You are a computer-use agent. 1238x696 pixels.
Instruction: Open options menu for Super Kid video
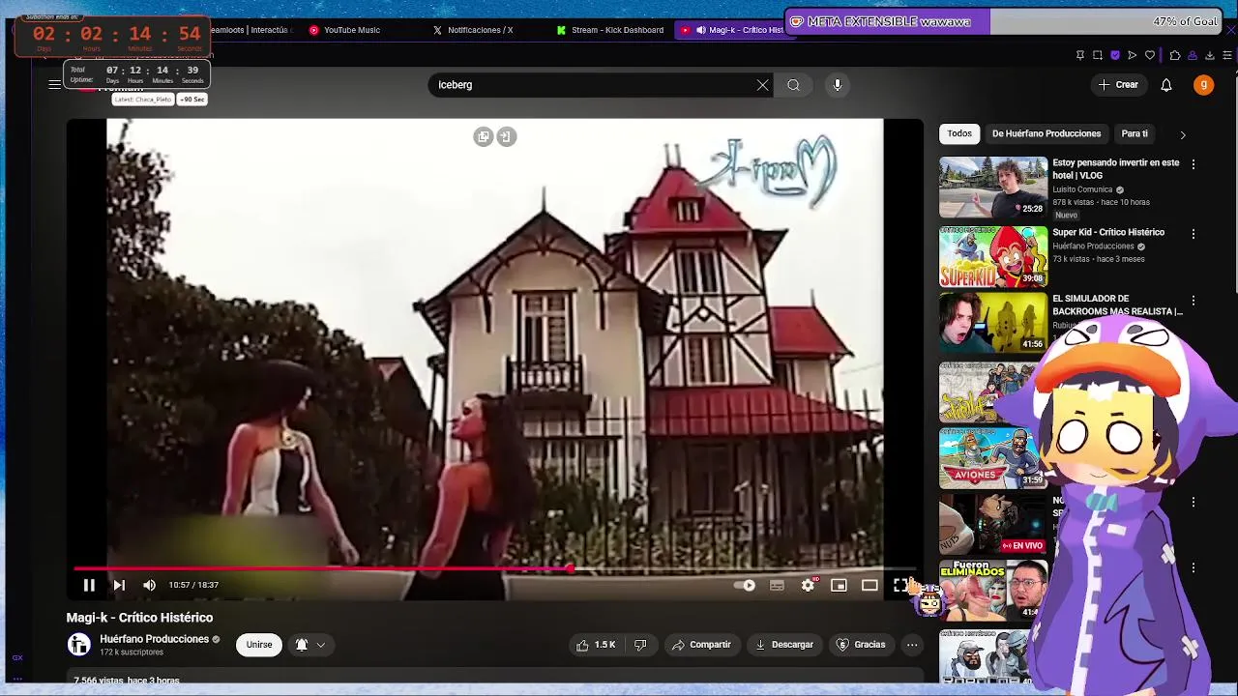tap(1194, 234)
